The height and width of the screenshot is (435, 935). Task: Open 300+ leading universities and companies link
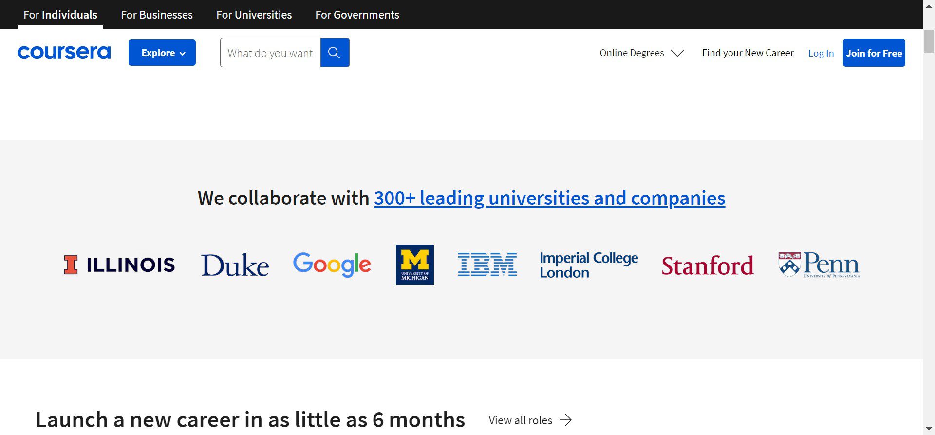549,198
